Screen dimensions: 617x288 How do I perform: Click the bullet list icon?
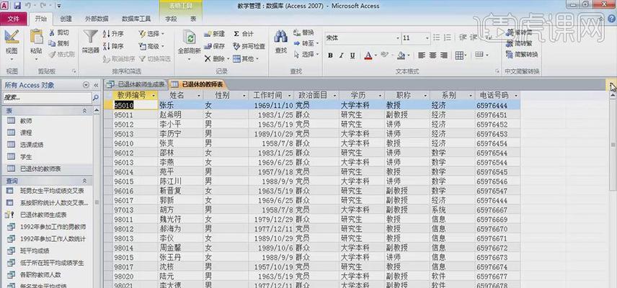(x=436, y=37)
